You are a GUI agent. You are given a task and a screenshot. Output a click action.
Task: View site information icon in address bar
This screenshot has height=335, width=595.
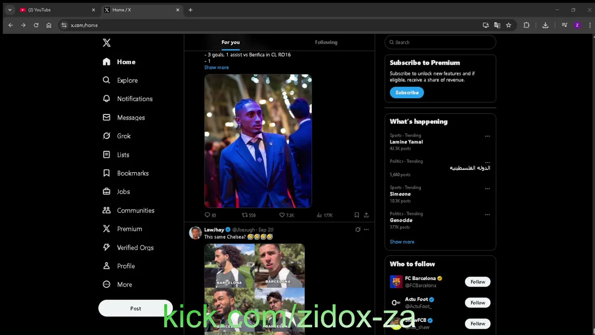[64, 25]
